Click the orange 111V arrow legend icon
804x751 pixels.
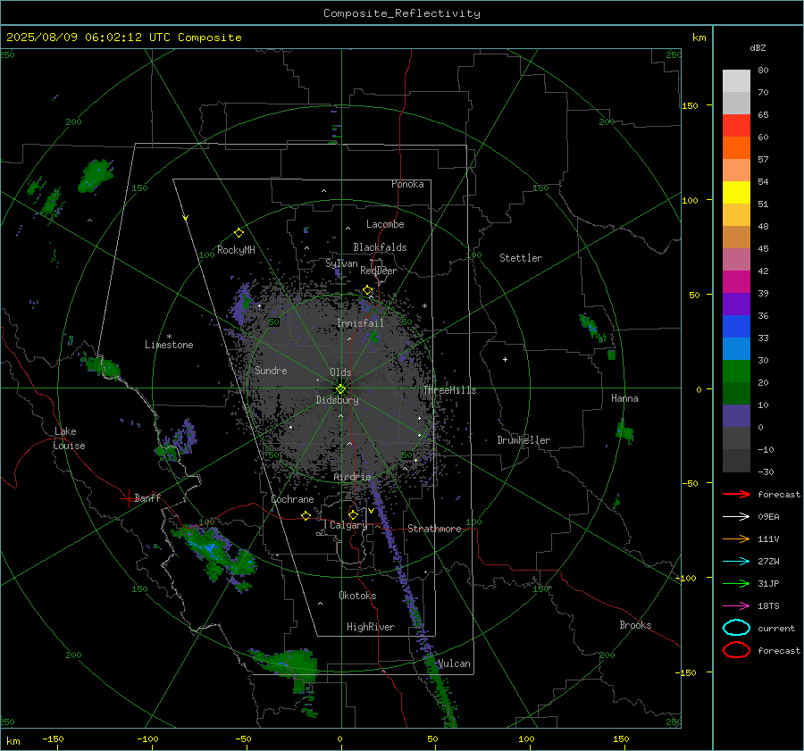pyautogui.click(x=736, y=538)
